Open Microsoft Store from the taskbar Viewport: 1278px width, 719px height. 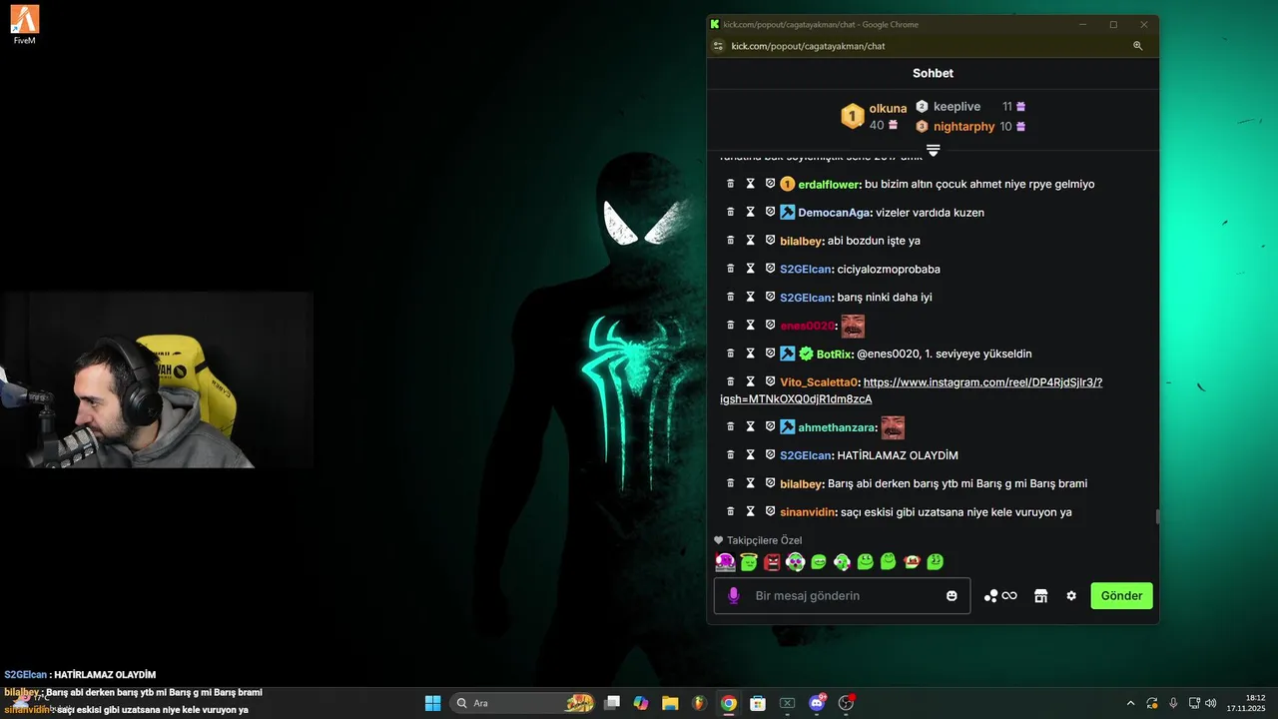[758, 703]
